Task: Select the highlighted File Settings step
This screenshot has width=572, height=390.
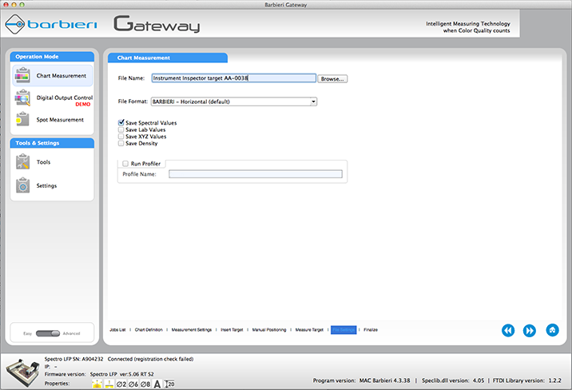Action: [344, 330]
